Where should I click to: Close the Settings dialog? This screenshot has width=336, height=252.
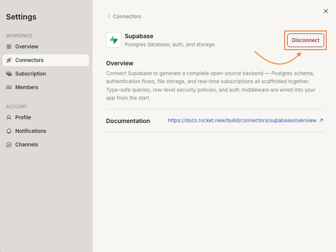[326, 11]
